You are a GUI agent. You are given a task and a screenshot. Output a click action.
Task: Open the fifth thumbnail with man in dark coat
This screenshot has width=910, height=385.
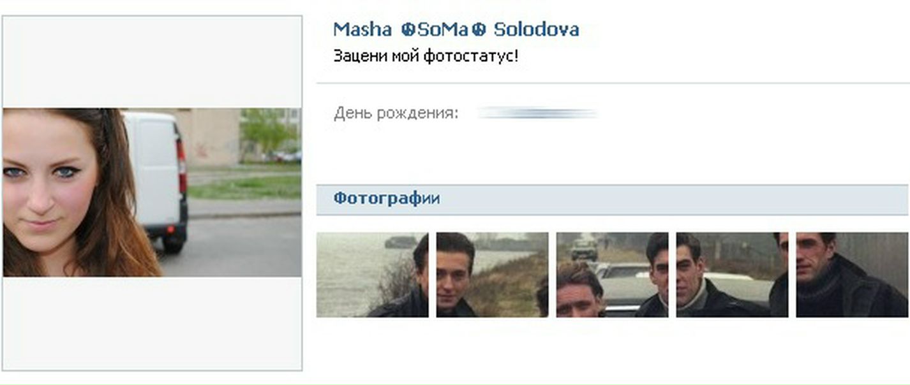[x=852, y=275]
